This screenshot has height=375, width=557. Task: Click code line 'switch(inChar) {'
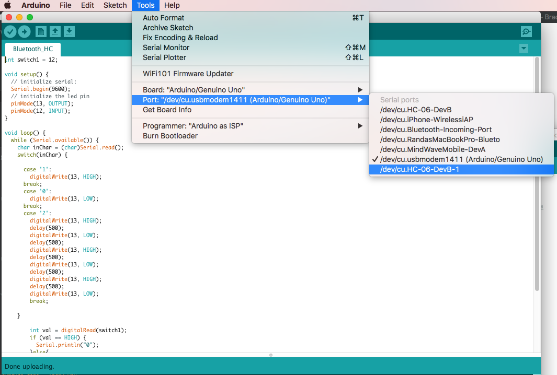tap(42, 155)
